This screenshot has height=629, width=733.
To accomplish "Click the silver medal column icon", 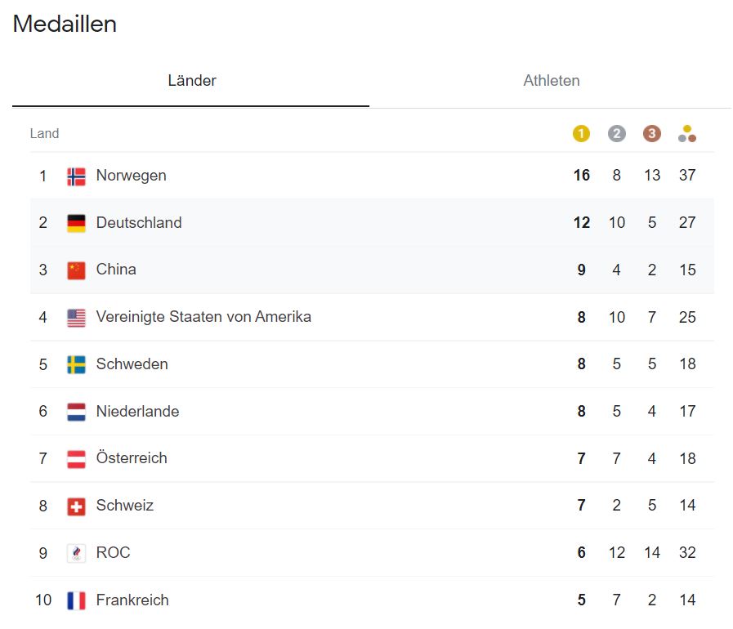I will pos(617,134).
